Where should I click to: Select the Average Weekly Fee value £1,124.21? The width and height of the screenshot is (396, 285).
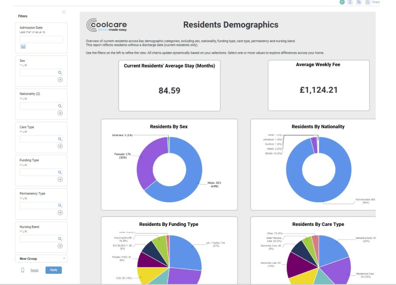click(x=319, y=90)
